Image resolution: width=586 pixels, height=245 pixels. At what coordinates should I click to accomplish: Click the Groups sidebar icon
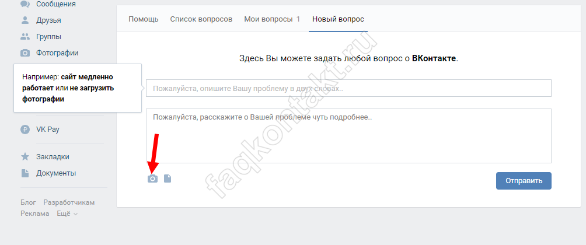(x=25, y=37)
